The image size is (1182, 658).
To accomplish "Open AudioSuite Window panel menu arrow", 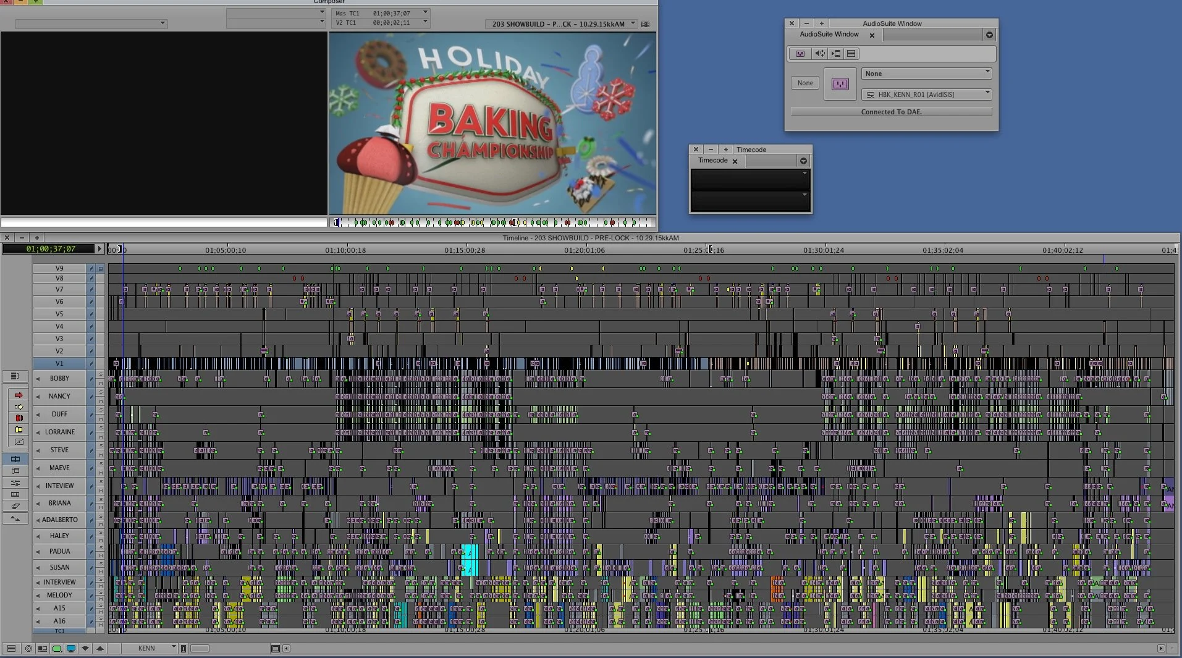I will 989,35.
